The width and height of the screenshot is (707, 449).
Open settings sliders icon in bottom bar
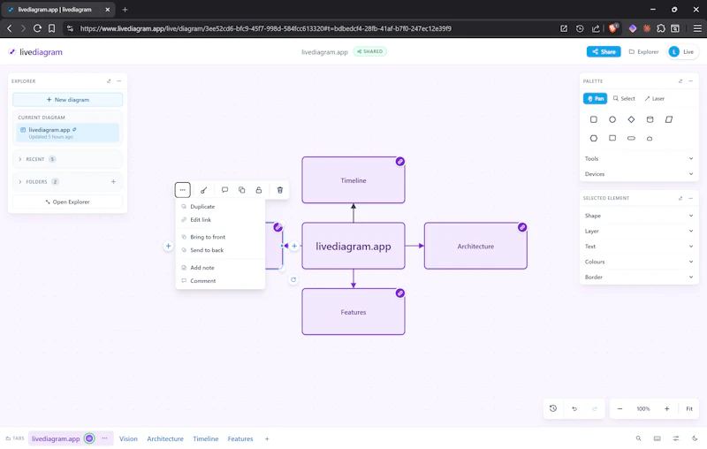tap(676, 438)
